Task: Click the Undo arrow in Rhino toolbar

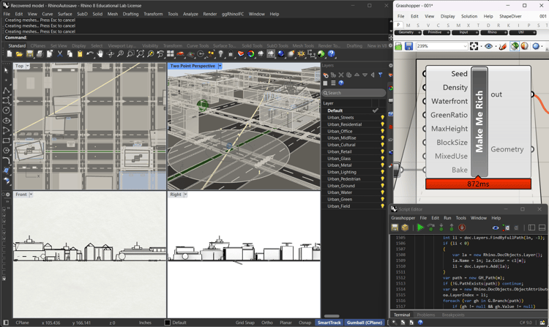Action: (89, 54)
